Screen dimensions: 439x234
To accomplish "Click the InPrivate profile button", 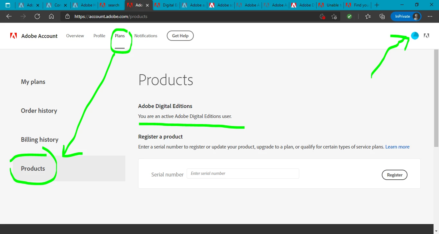I will coord(406,16).
